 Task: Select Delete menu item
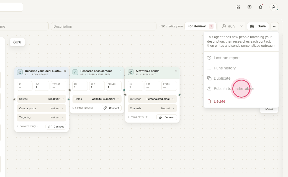[x=241, y=101]
